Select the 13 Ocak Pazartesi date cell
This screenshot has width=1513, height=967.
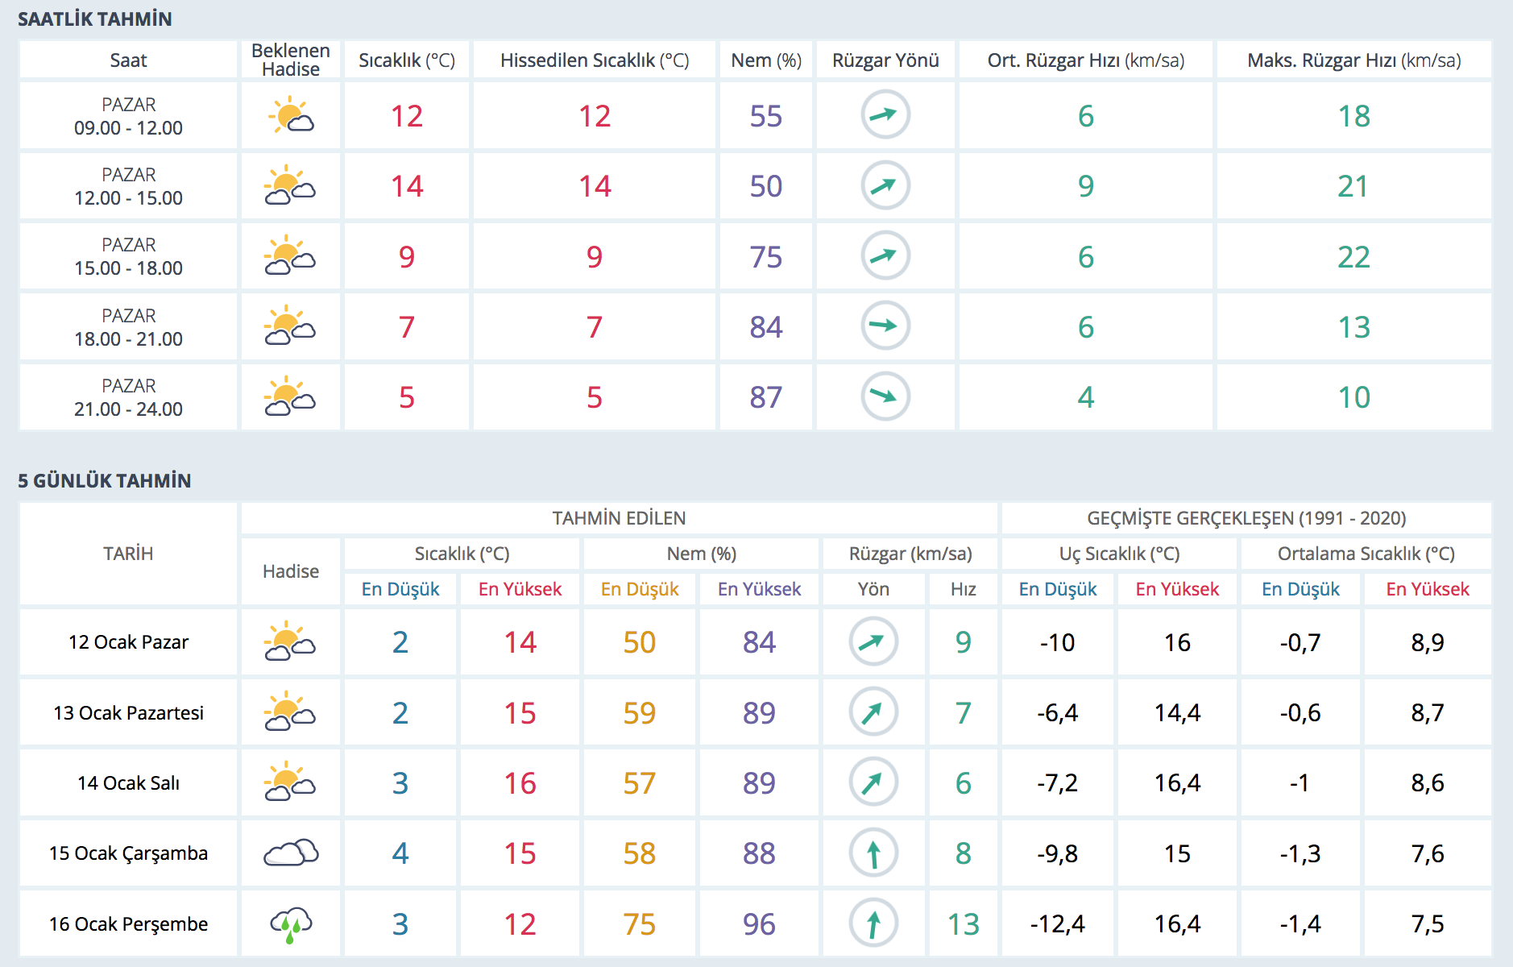tap(128, 713)
